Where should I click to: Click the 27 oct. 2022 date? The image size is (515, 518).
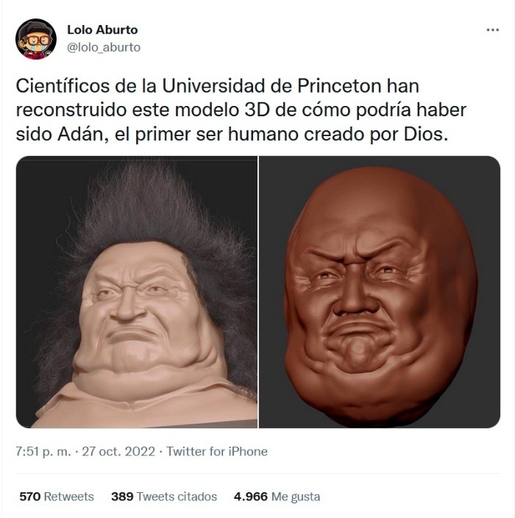[118, 451]
